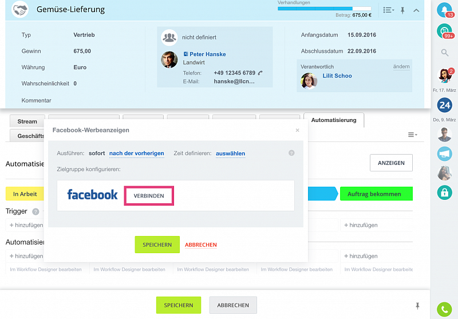Open the list view dropdown in deal header
The image size is (458, 319).
click(x=389, y=10)
